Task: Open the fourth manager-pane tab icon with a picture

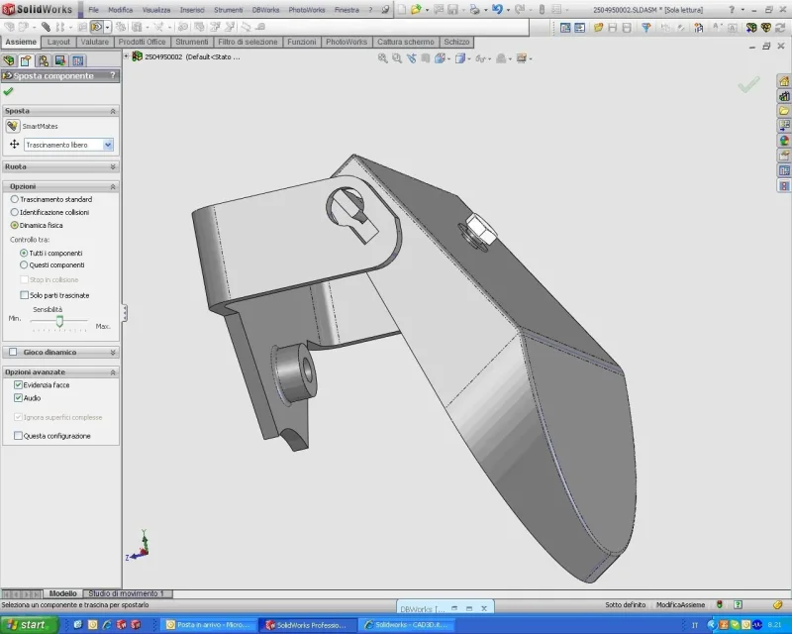Action: tap(60, 60)
